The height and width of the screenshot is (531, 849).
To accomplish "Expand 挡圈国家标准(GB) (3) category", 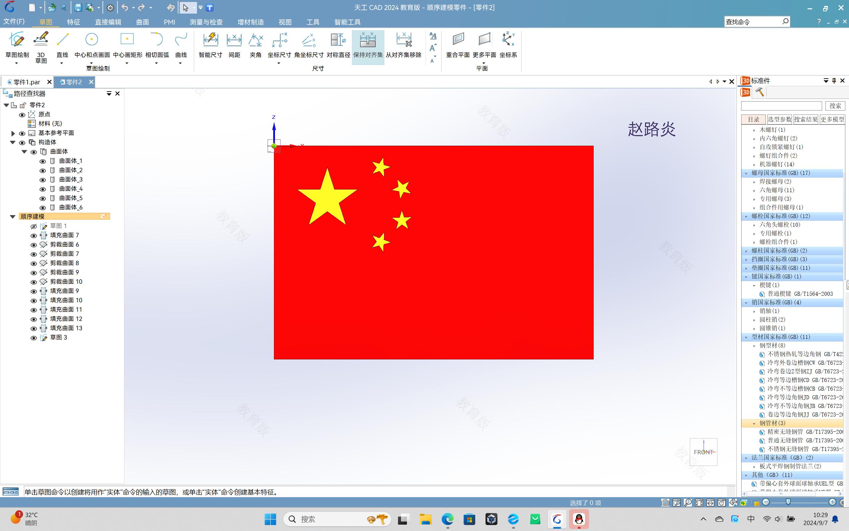I will 746,260.
